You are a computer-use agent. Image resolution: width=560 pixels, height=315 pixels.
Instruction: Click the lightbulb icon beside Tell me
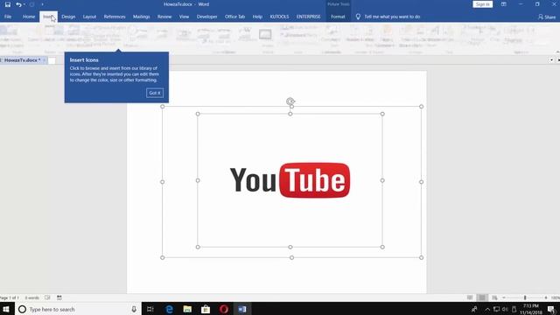click(358, 17)
